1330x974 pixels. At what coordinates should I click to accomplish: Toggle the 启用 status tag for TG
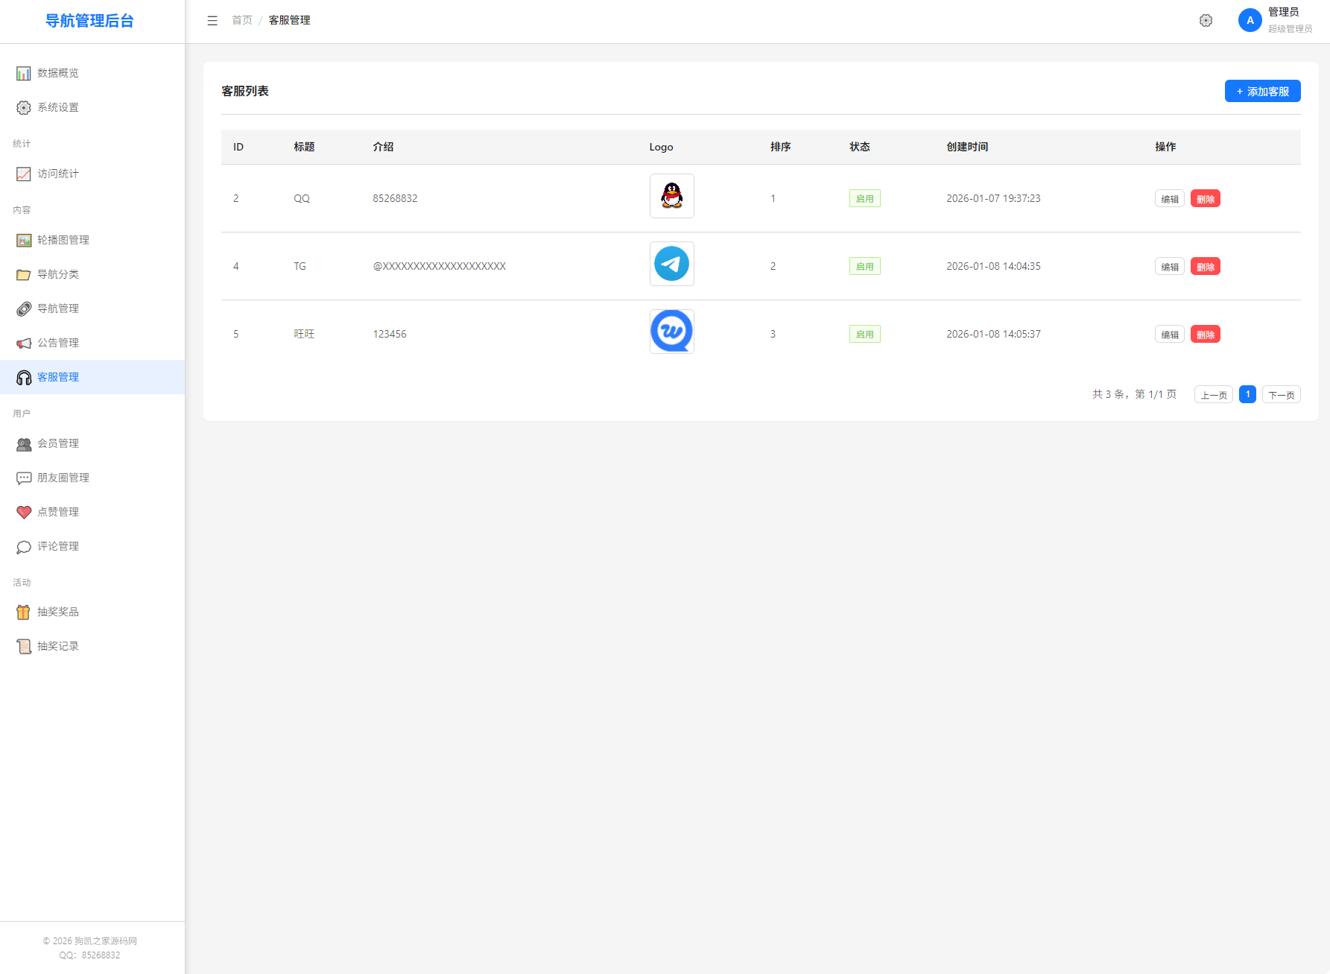[x=864, y=267]
